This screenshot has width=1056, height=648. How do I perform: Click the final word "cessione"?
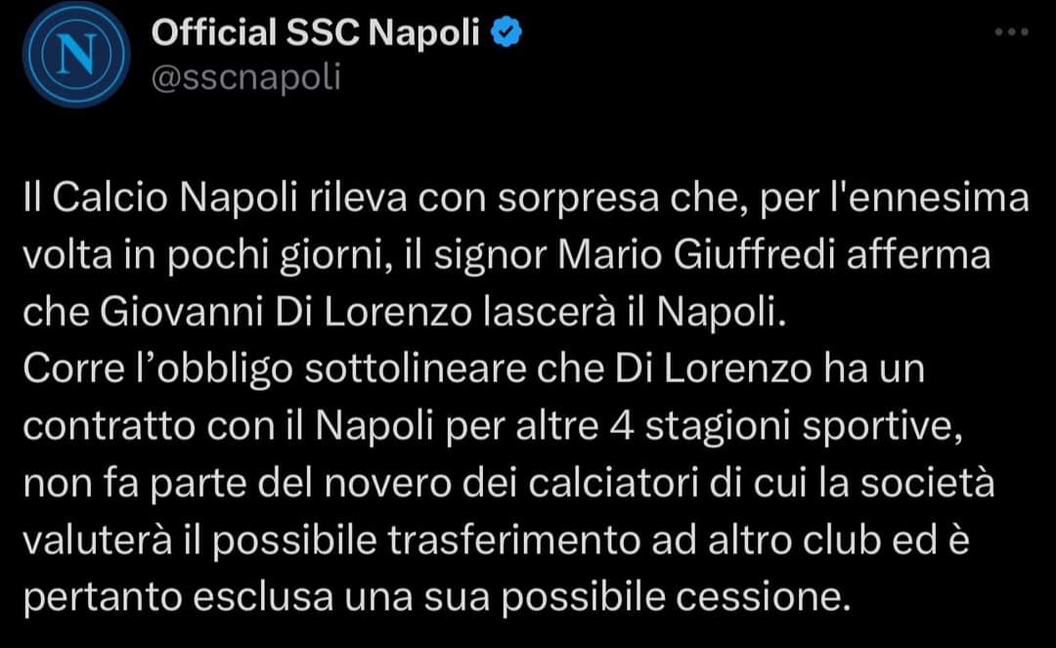(758, 597)
